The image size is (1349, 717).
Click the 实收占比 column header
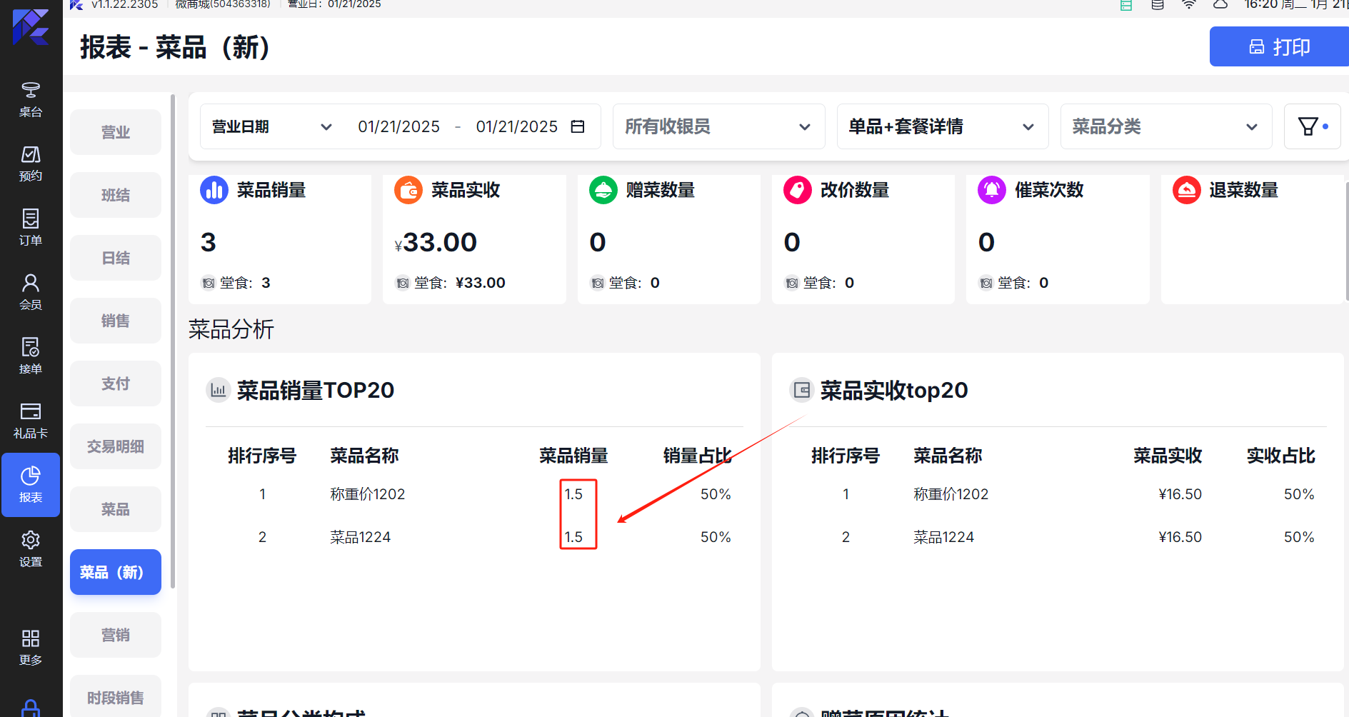tap(1280, 456)
